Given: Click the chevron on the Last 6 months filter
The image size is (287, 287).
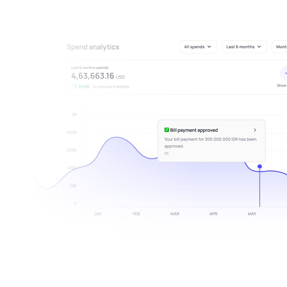Looking at the screenshot, I should pyautogui.click(x=259, y=47).
